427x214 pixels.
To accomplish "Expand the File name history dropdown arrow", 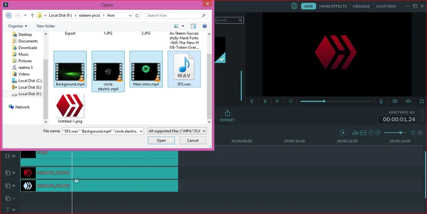I will click(x=141, y=131).
